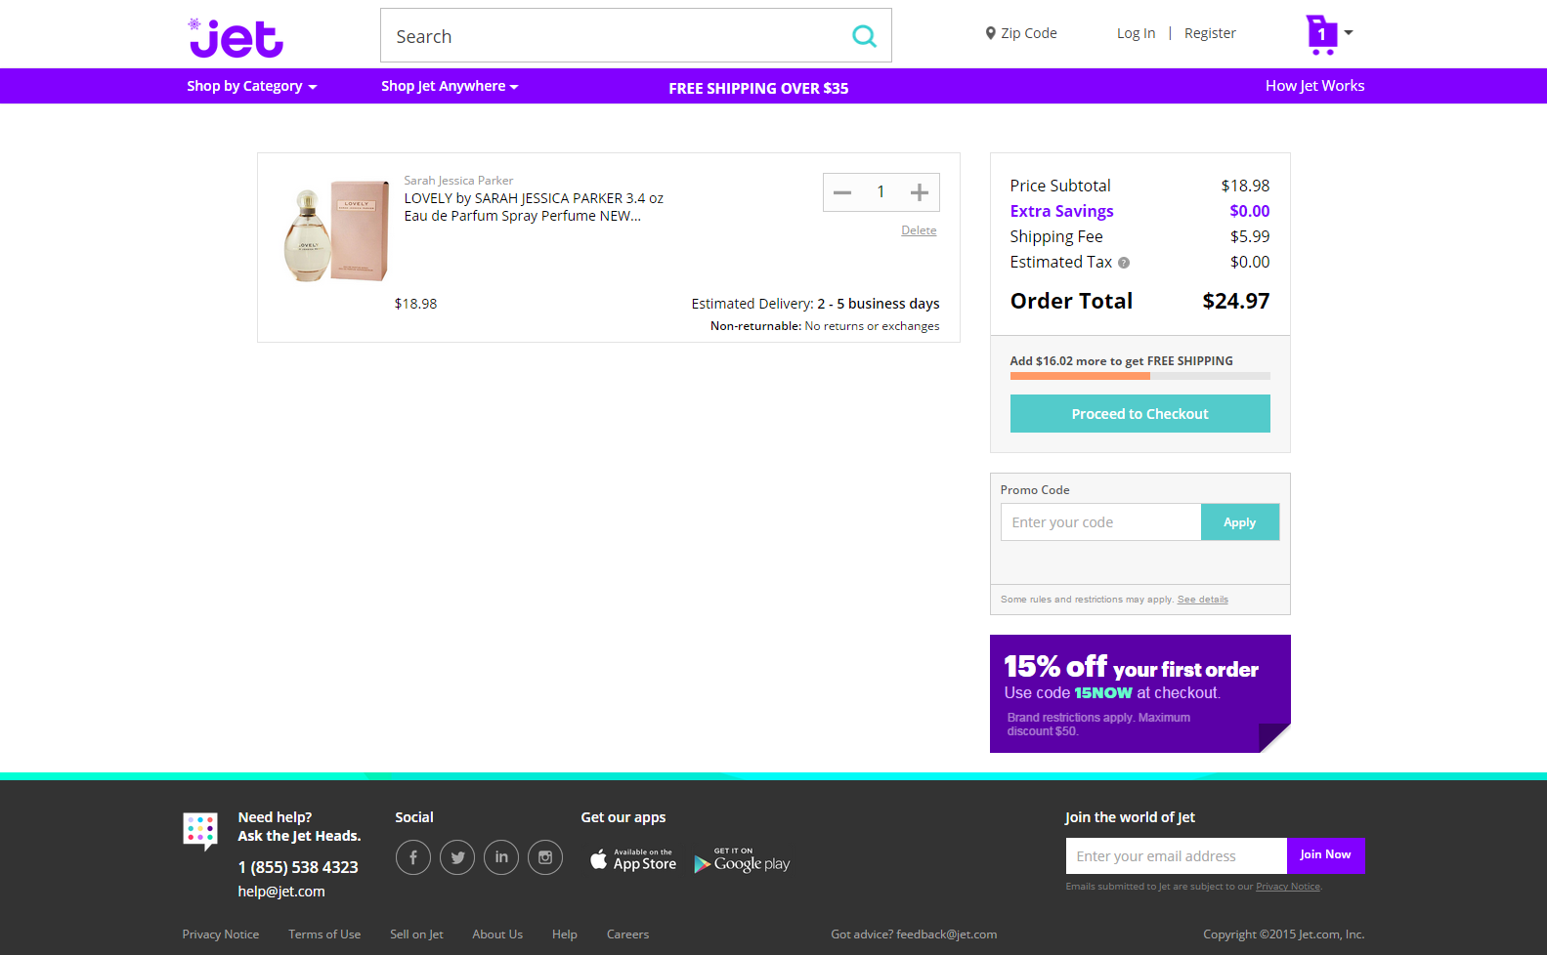Open Shop Jet Anywhere dropdown

450,86
